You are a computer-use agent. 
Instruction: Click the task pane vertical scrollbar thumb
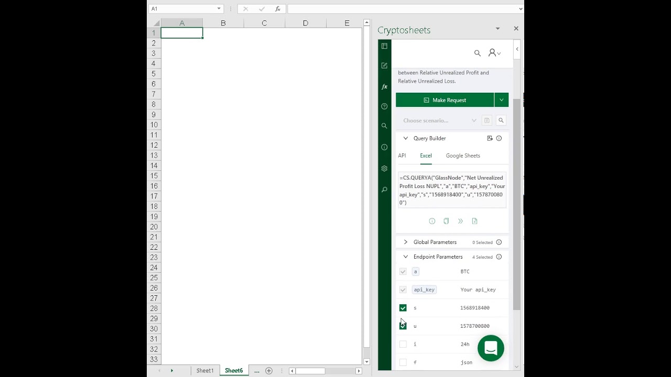coord(517,204)
